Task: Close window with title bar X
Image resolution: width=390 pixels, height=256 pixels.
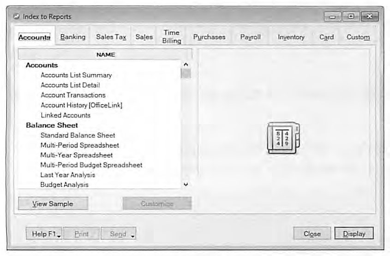Action: pos(370,17)
